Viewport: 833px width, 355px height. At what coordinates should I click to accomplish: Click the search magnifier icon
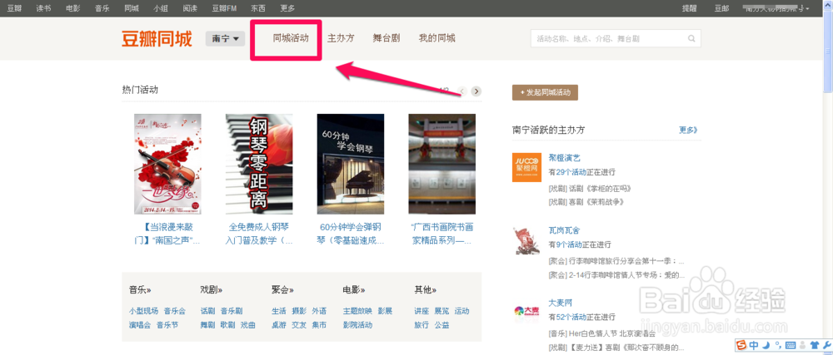[x=691, y=39]
